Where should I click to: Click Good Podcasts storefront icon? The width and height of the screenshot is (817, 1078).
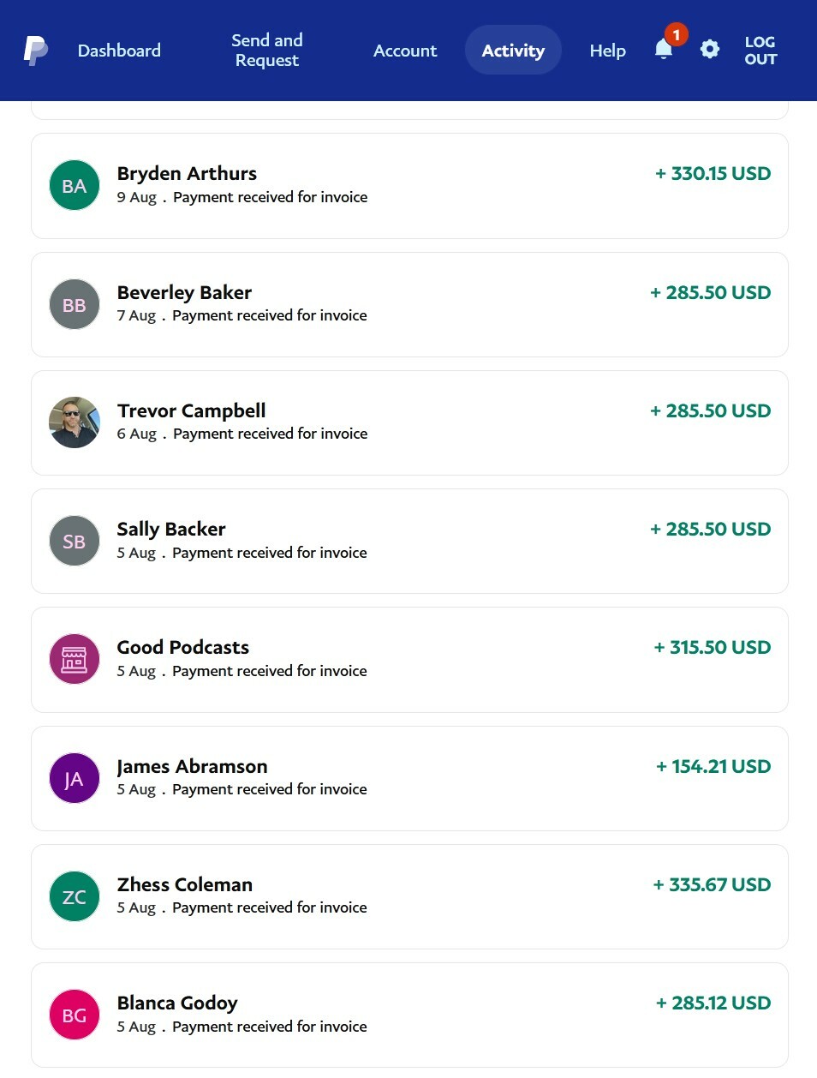[x=75, y=659]
